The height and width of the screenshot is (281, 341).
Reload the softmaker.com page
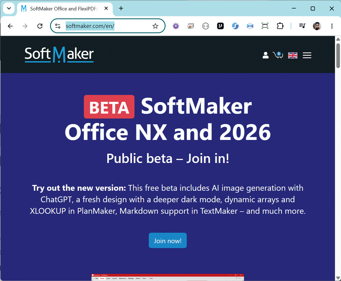click(40, 26)
